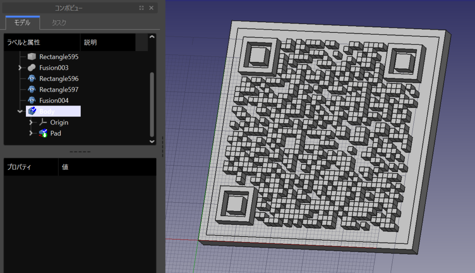Click the model tree vertical scrollbar thumb

(152, 105)
